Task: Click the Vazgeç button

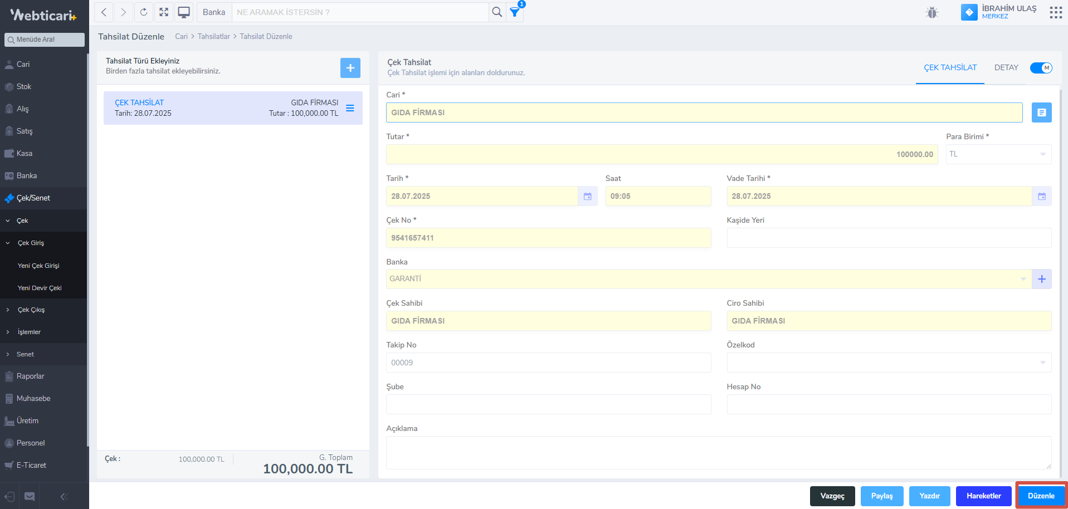Action: [832, 496]
